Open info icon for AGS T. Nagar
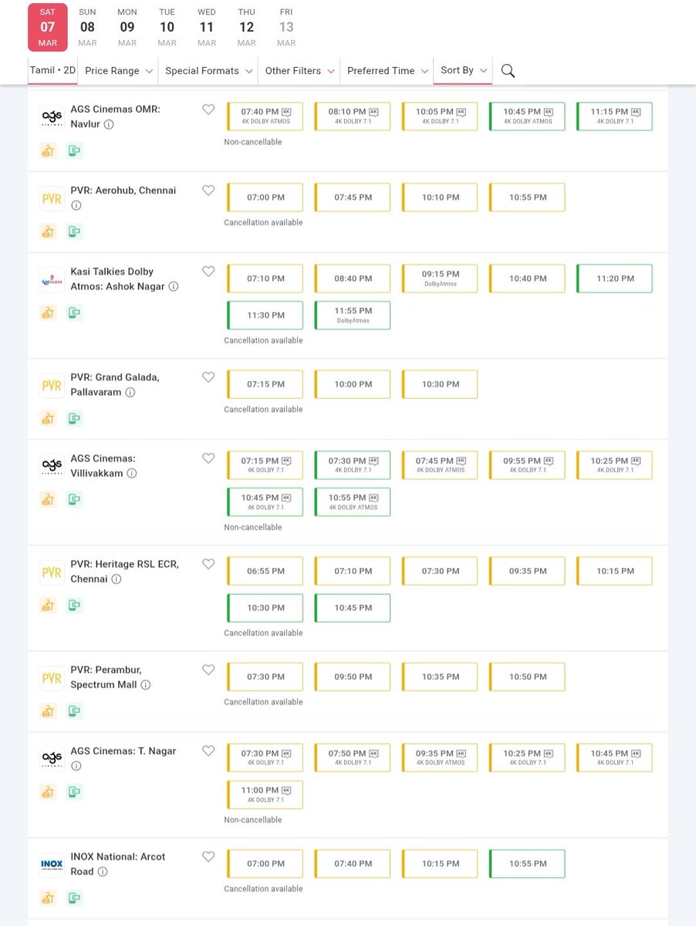This screenshot has height=926, width=696. (x=76, y=765)
